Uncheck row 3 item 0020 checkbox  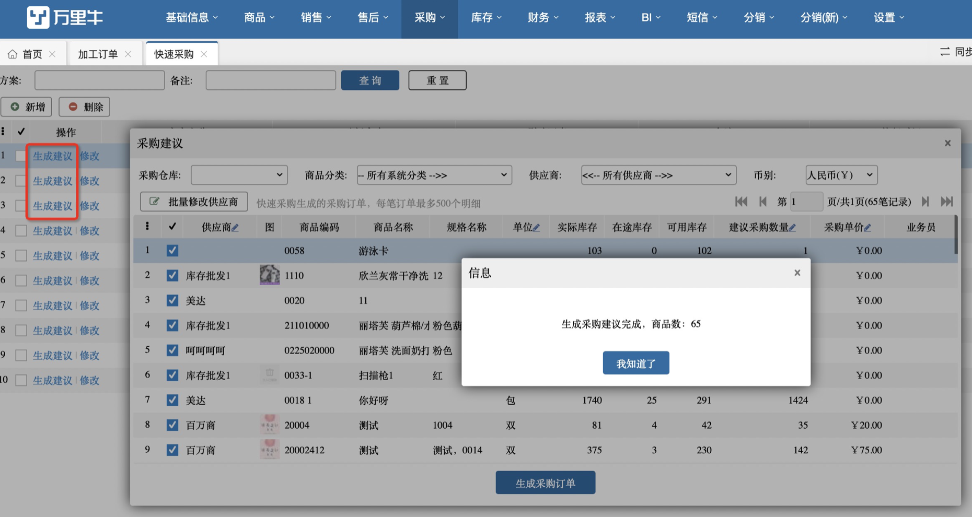172,300
